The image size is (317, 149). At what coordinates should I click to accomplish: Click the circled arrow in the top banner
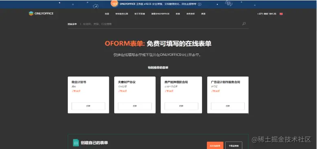click(x=200, y=4)
